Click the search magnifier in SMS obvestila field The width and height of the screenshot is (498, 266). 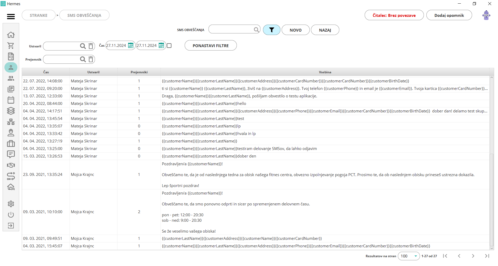pyautogui.click(x=256, y=30)
